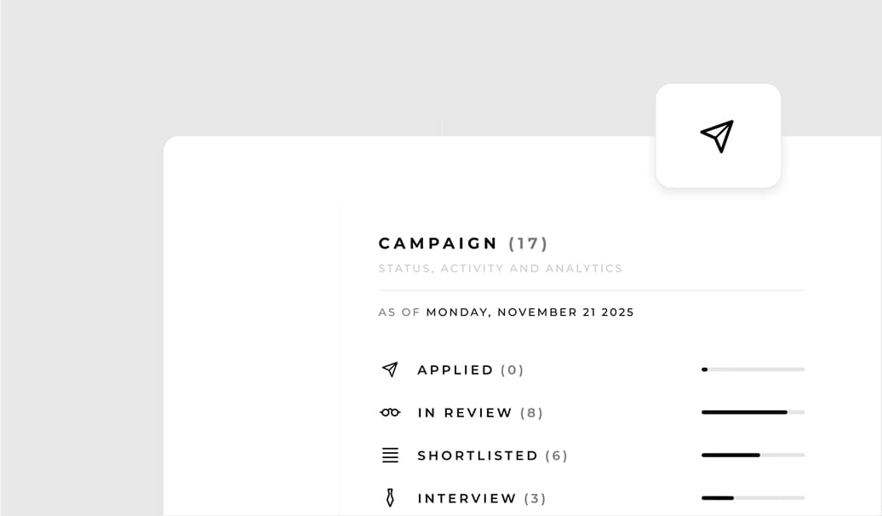Click the In Review glasses icon
The width and height of the screenshot is (882, 516).
390,413
